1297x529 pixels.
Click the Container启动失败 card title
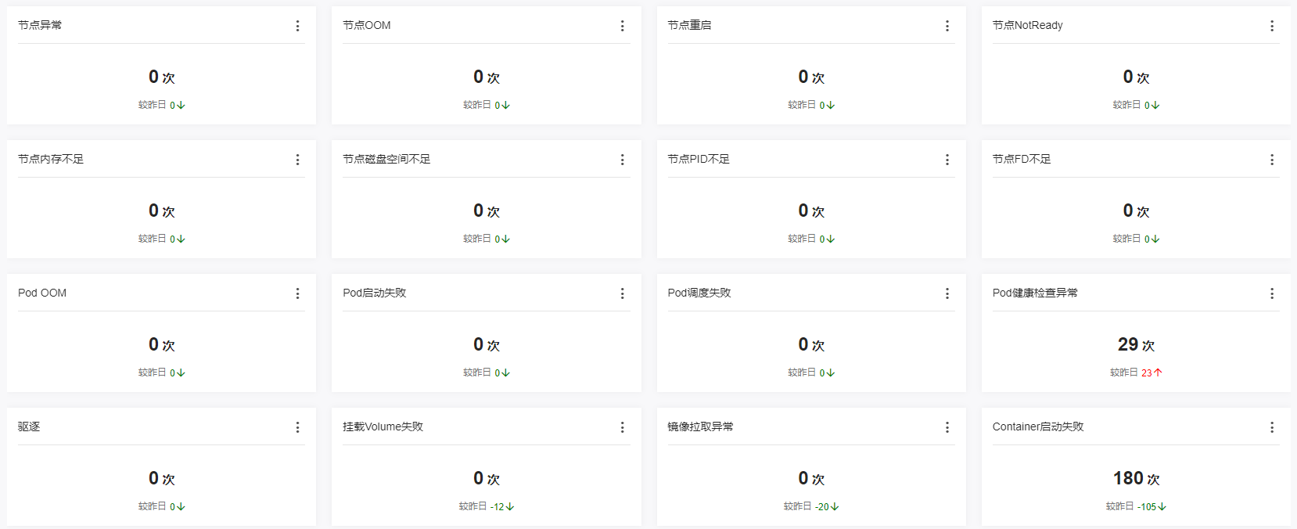(1037, 426)
